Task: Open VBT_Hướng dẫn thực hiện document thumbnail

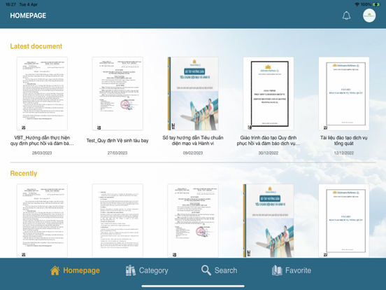Action: pos(42,94)
